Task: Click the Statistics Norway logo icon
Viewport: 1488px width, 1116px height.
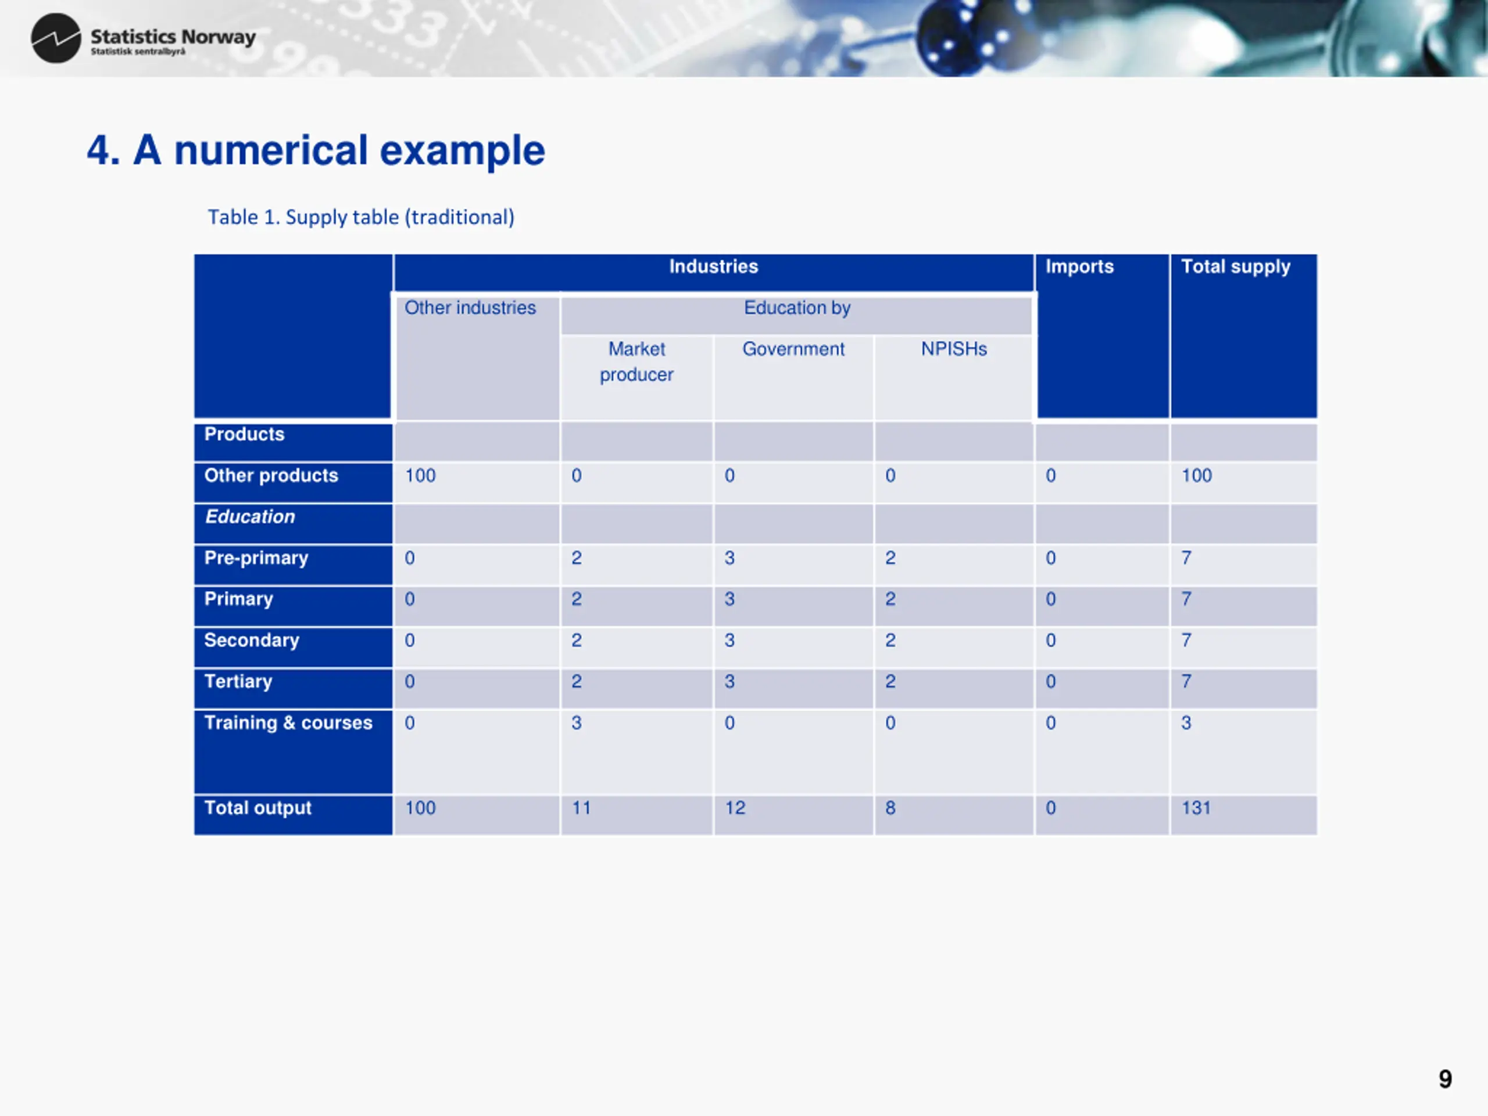Action: coord(56,38)
